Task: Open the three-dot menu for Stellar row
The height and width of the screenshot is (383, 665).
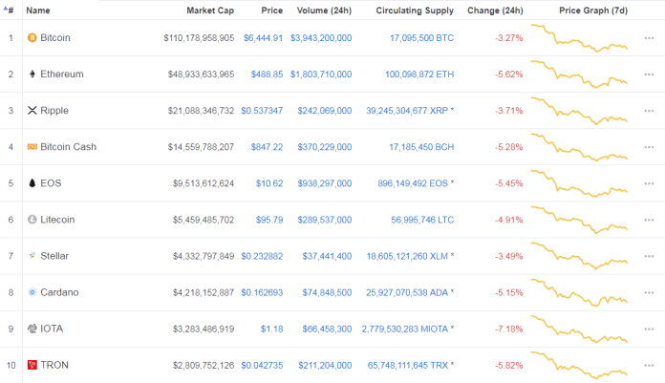Action: pyautogui.click(x=649, y=256)
